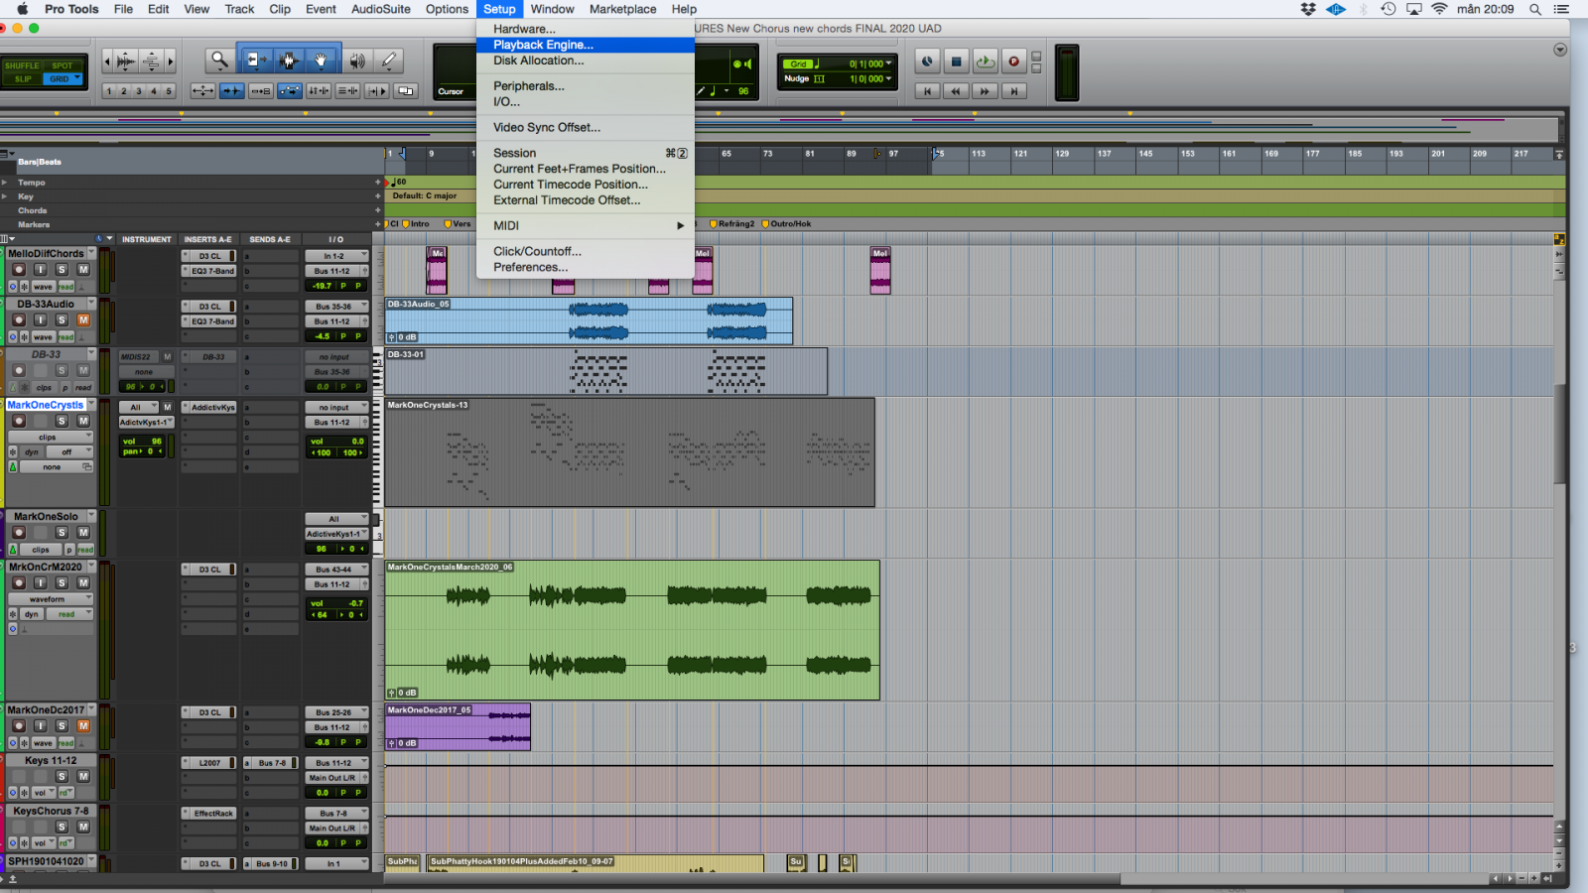Open the Grid mode dropdown arrow
The image size is (1588, 893).
tap(77, 78)
